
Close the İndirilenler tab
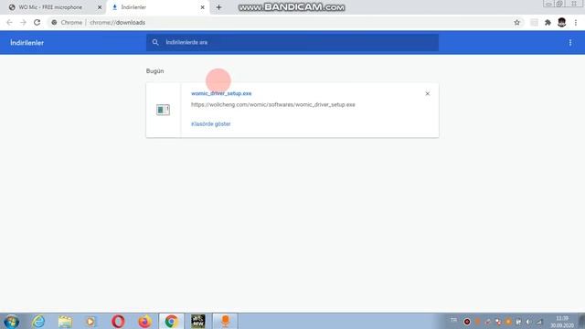[203, 7]
